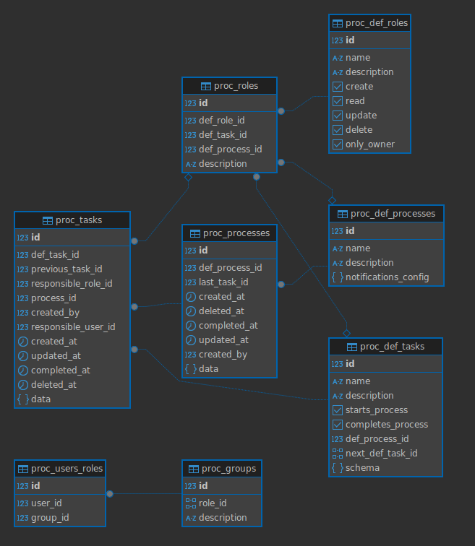Select the proc_processes table header
Viewport: 475px width, 546px height.
tap(229, 233)
